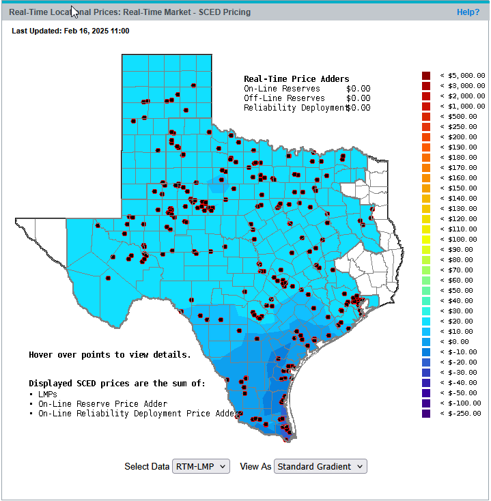The image size is (491, 501).
Task: Click the < $1,000.00 legend color swatch
Action: [426, 106]
